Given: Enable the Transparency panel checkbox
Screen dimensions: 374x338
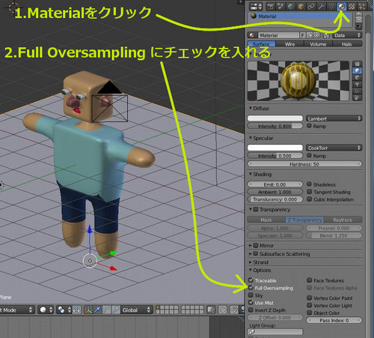Looking at the screenshot, I should coord(256,209).
